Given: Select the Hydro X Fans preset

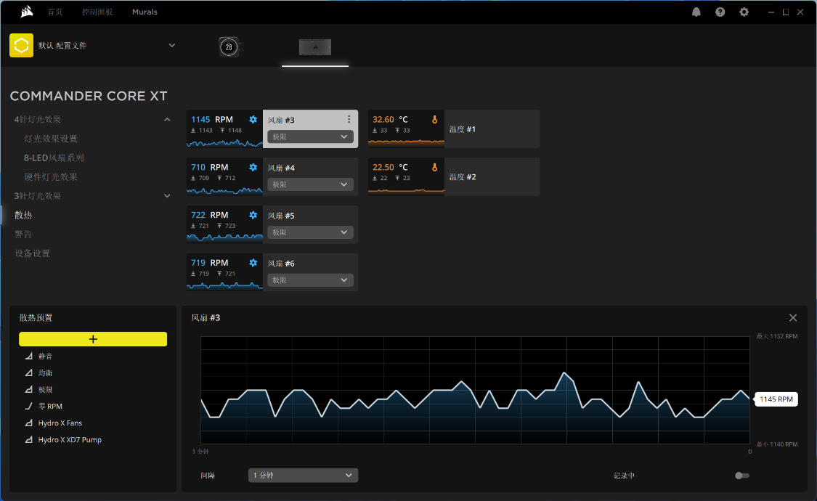Looking at the screenshot, I should pos(60,423).
